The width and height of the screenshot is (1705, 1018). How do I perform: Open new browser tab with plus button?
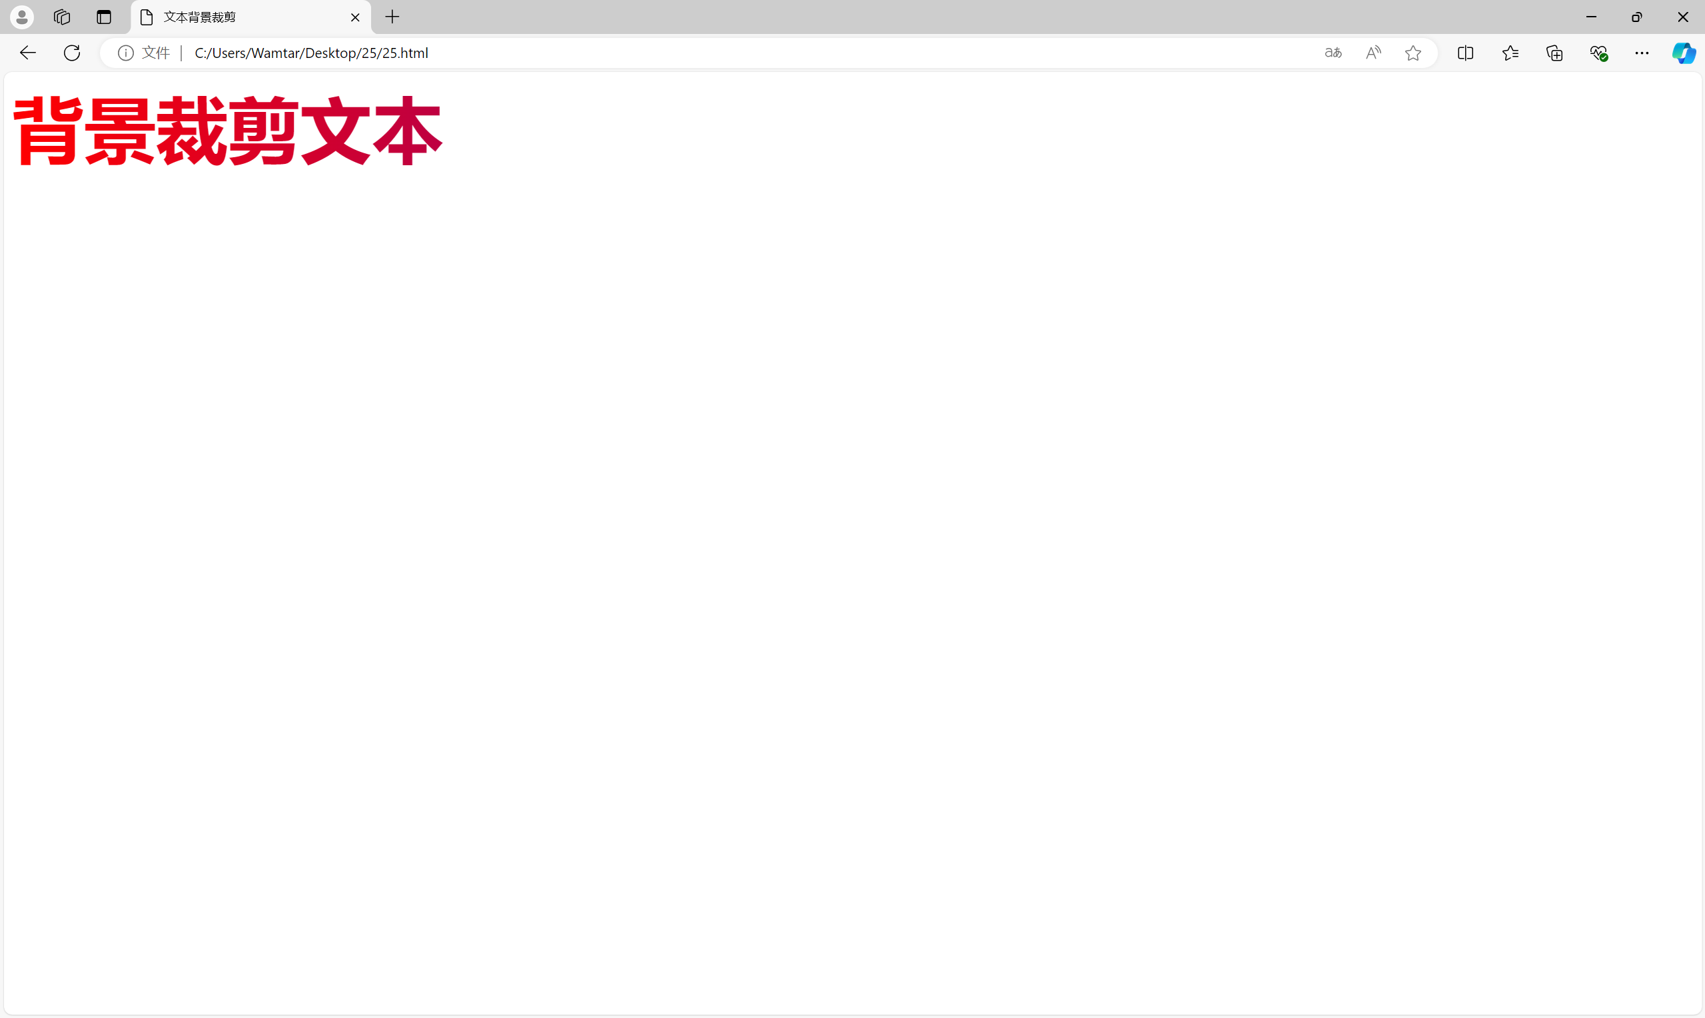(391, 17)
